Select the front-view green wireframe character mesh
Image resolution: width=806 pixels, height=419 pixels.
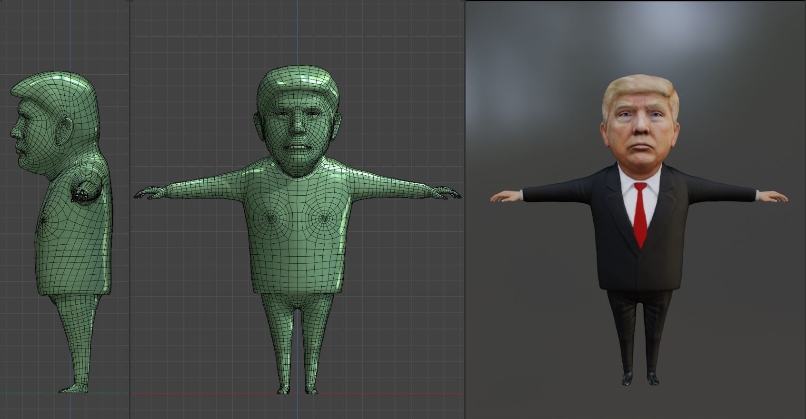(x=298, y=229)
